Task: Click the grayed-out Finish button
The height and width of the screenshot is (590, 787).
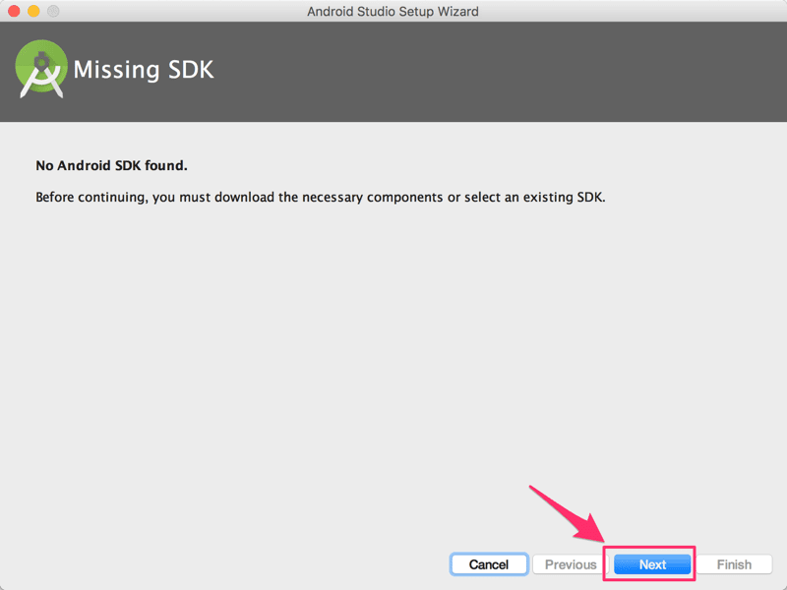Action: point(734,564)
